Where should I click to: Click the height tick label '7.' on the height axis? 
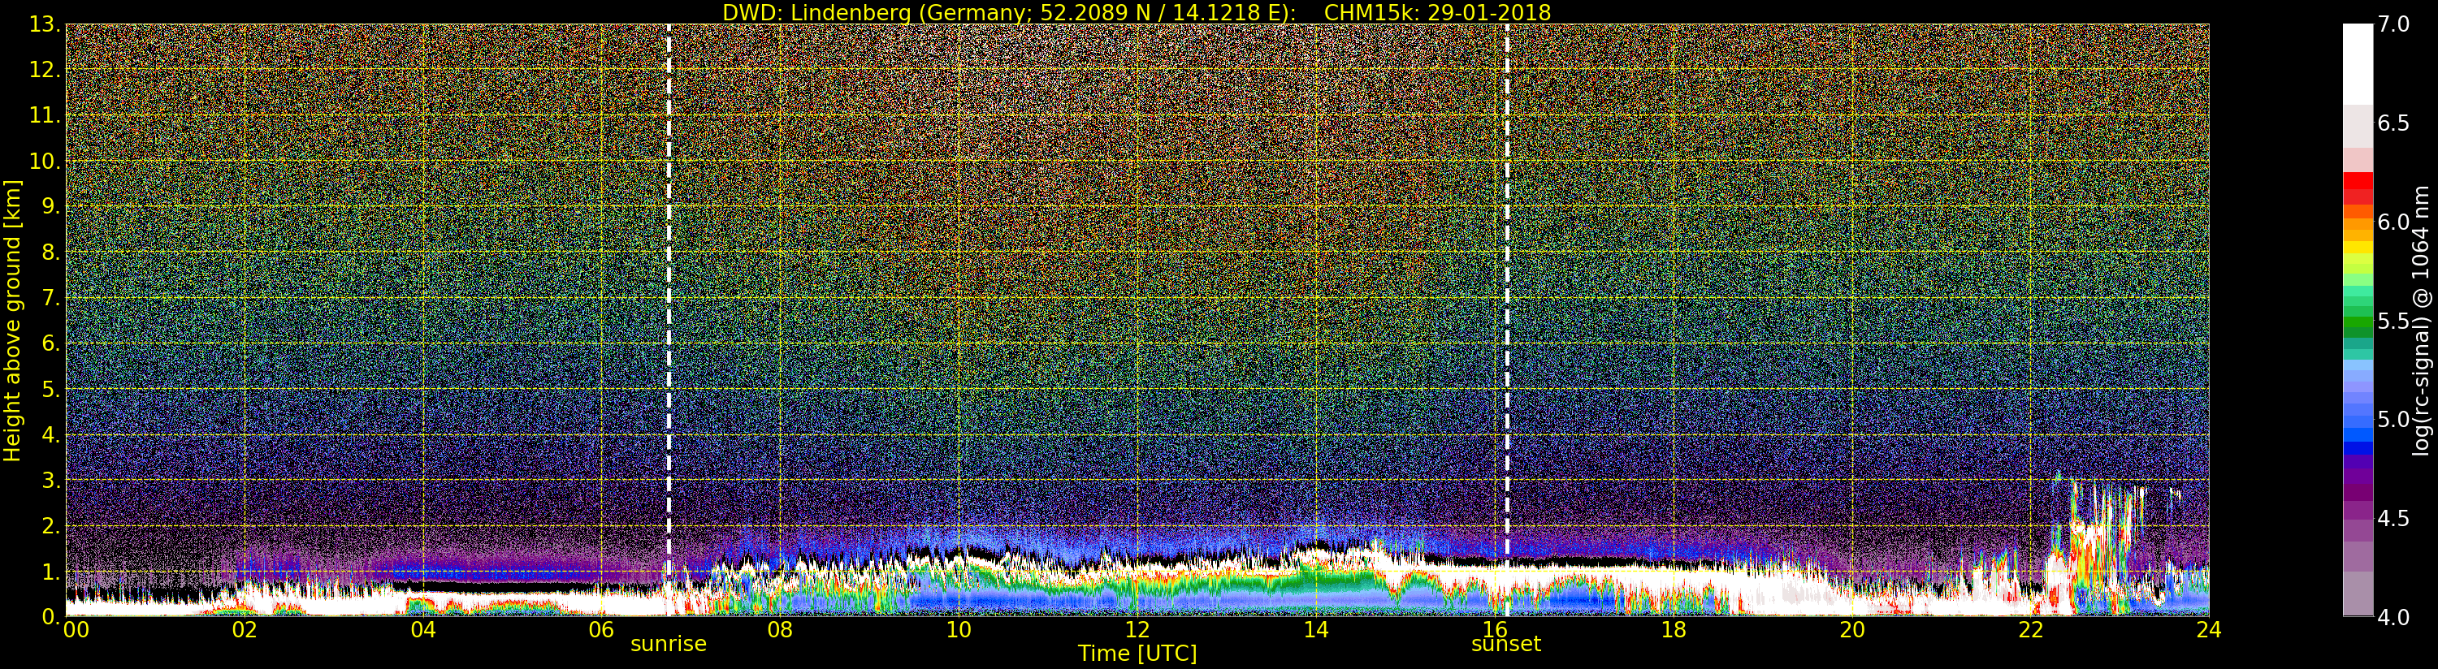click(51, 298)
